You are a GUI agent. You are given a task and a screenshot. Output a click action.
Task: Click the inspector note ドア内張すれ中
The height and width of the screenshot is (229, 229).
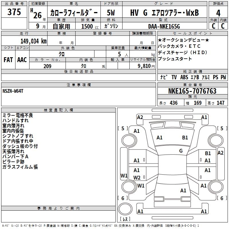[18, 141]
